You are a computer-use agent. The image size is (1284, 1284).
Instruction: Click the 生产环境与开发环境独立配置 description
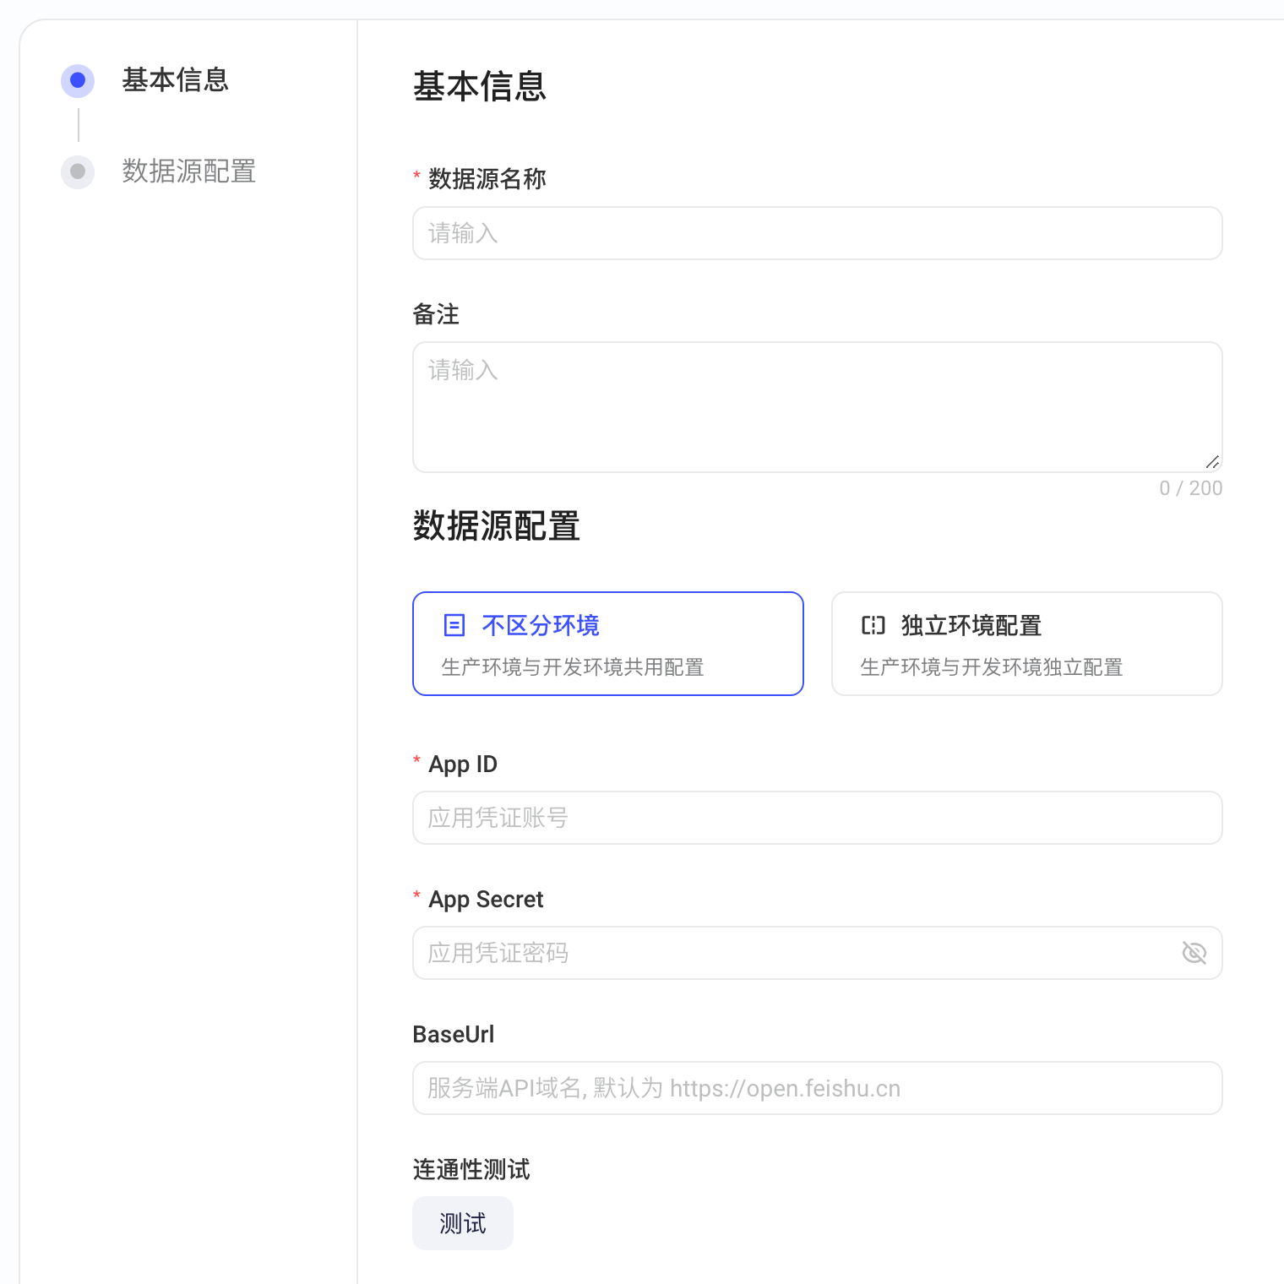click(x=992, y=667)
